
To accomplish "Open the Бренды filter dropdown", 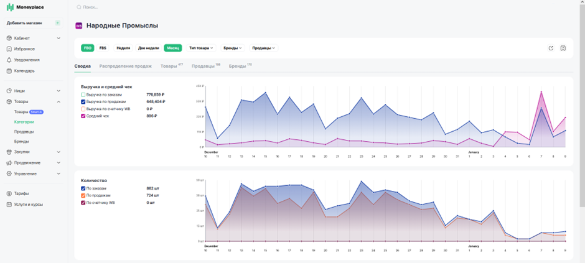I will [233, 48].
